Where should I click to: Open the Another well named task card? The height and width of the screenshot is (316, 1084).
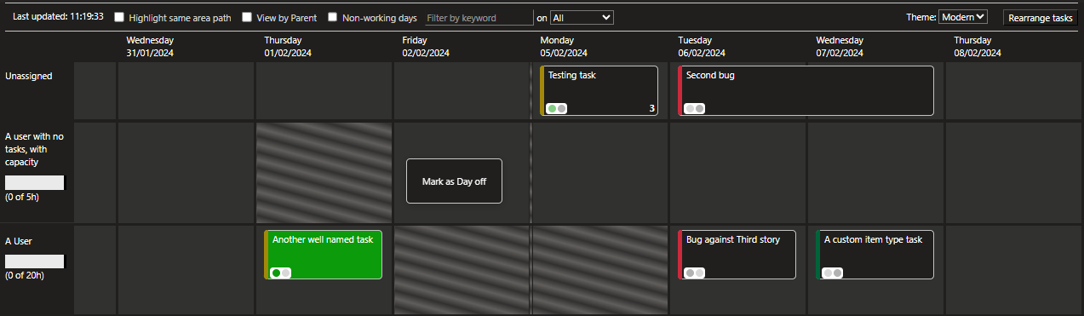323,255
